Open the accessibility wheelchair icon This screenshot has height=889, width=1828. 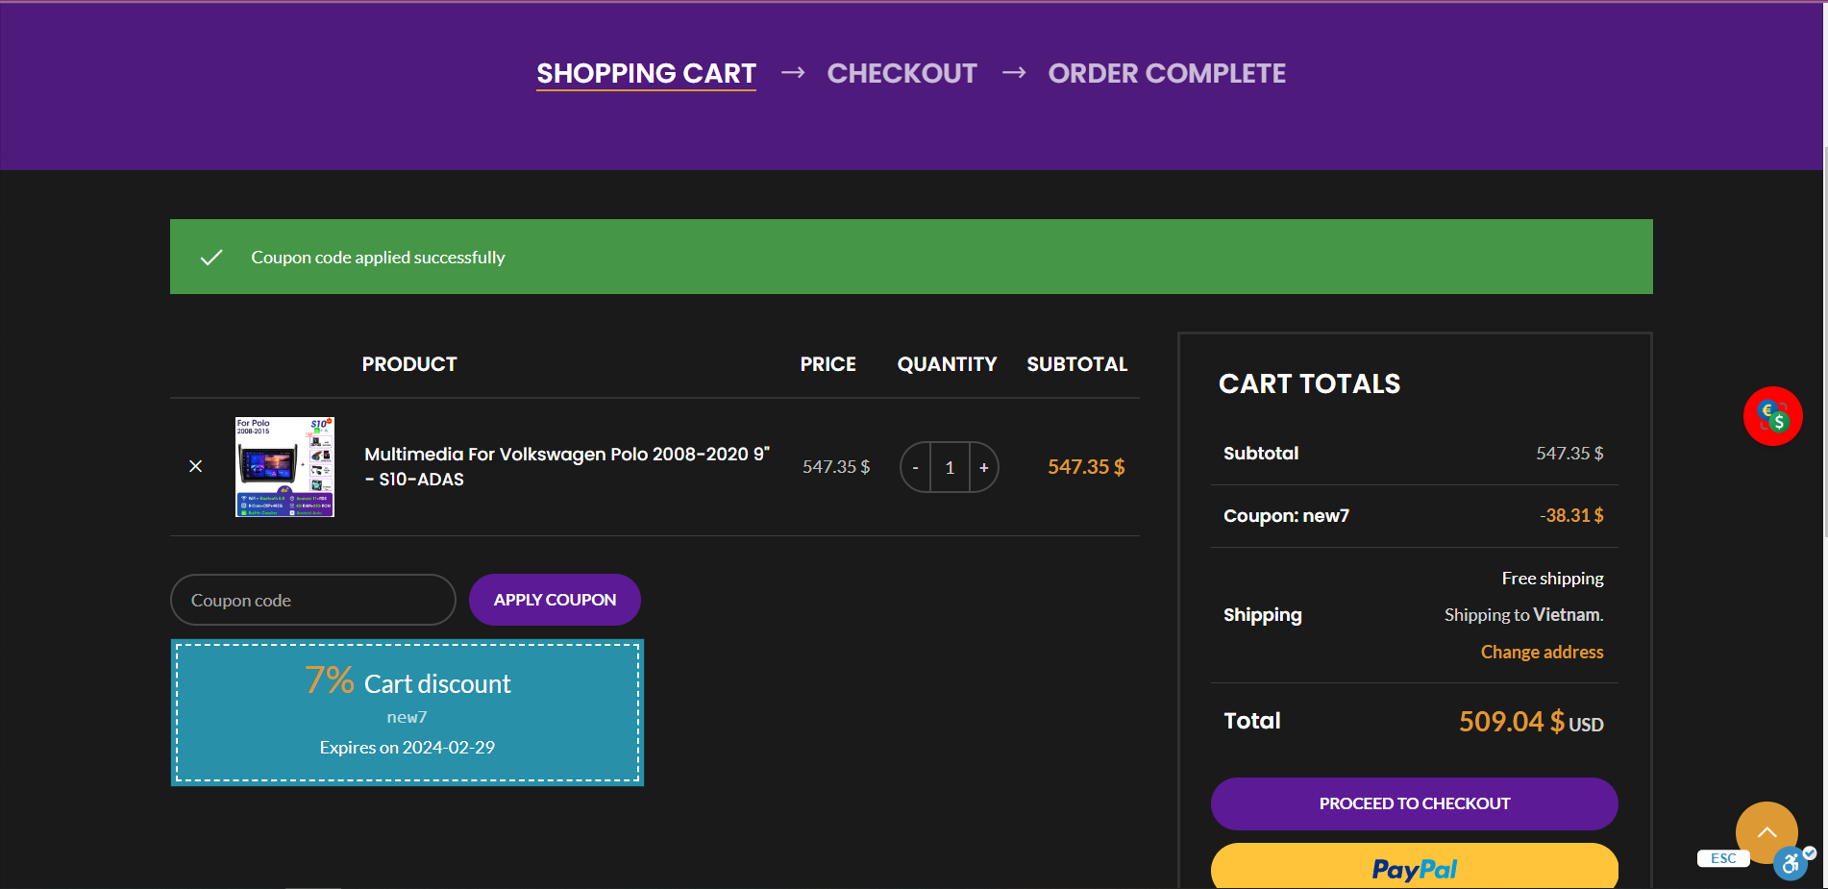point(1791,864)
